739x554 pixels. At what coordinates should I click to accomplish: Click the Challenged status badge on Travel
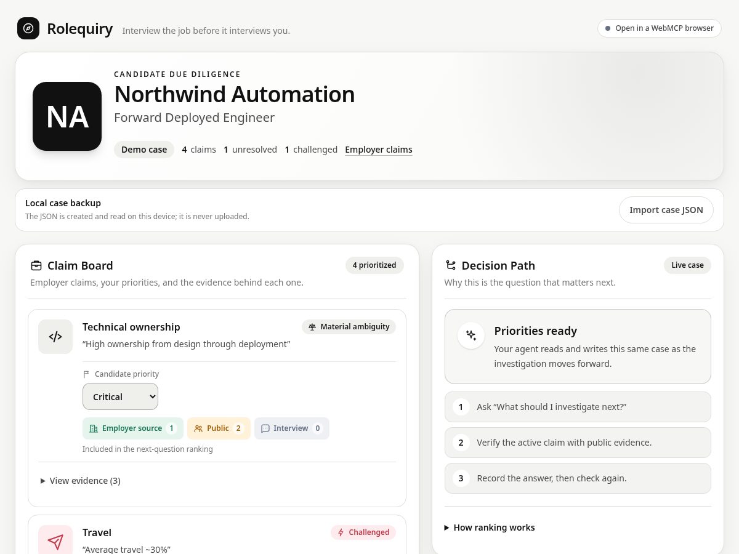(363, 532)
